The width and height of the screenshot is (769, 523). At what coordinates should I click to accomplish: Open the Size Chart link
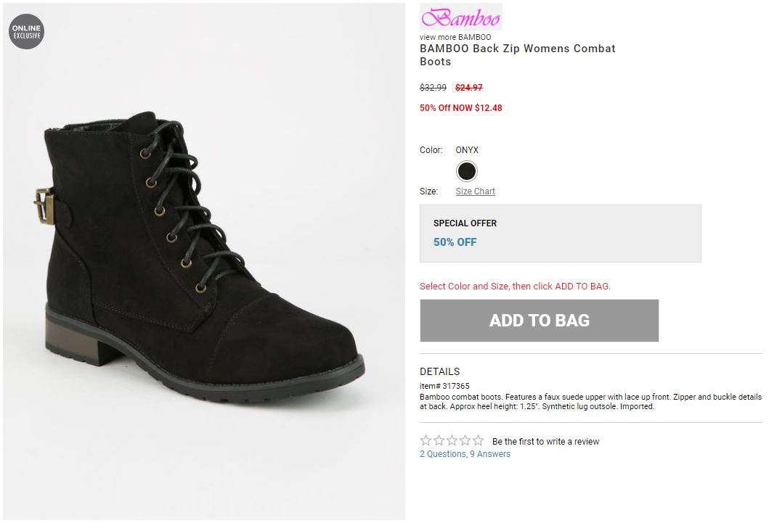[x=475, y=192]
